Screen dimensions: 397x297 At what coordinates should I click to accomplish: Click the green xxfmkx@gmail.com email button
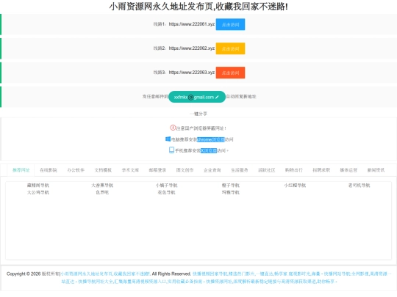197,97
